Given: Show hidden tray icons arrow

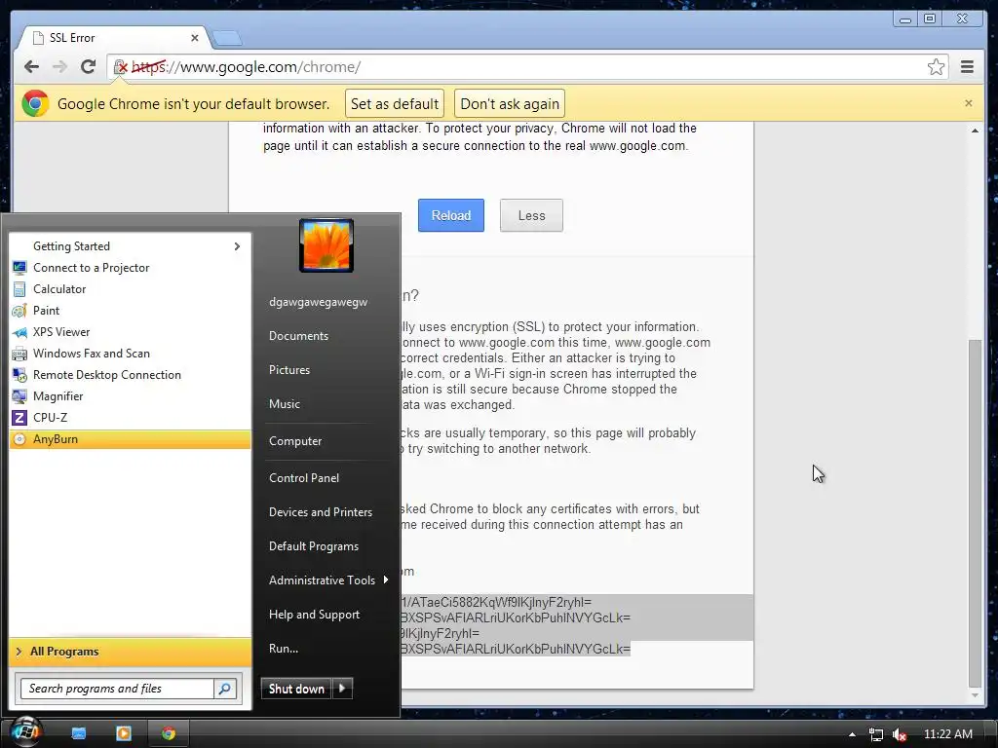Looking at the screenshot, I should click(852, 734).
